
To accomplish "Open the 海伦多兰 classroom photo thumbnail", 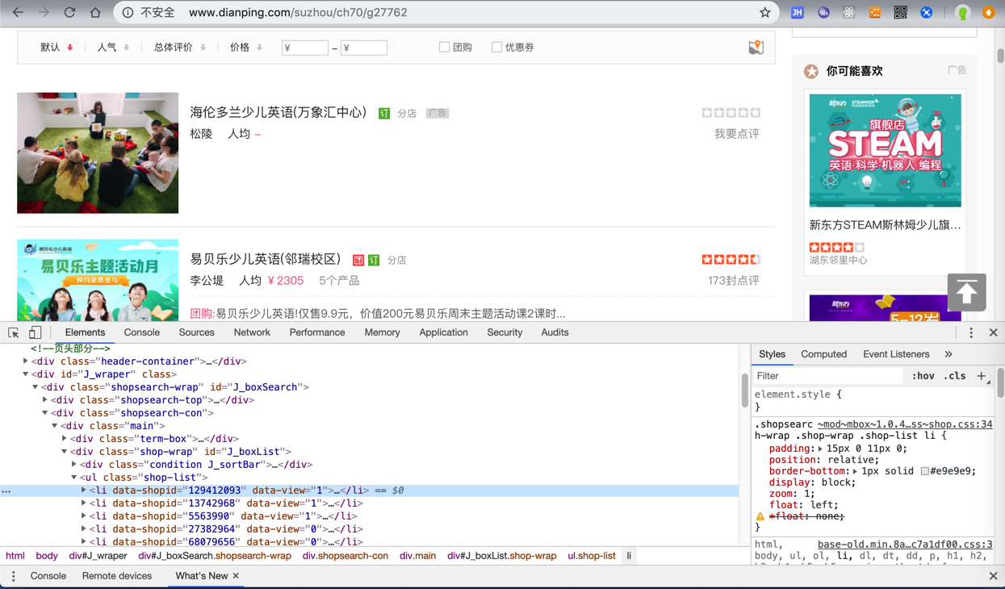I will click(98, 152).
